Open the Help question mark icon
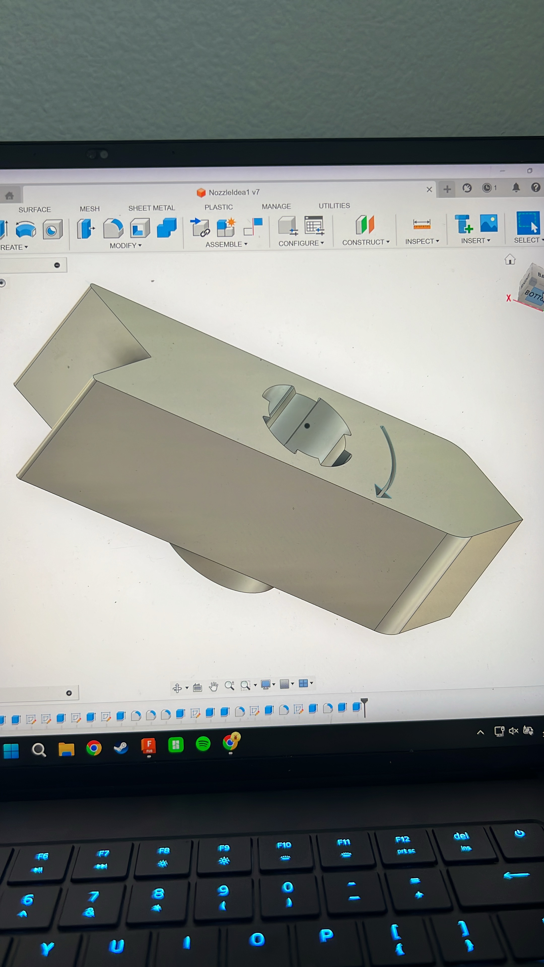Screen dimensions: 544x967 tap(536, 187)
